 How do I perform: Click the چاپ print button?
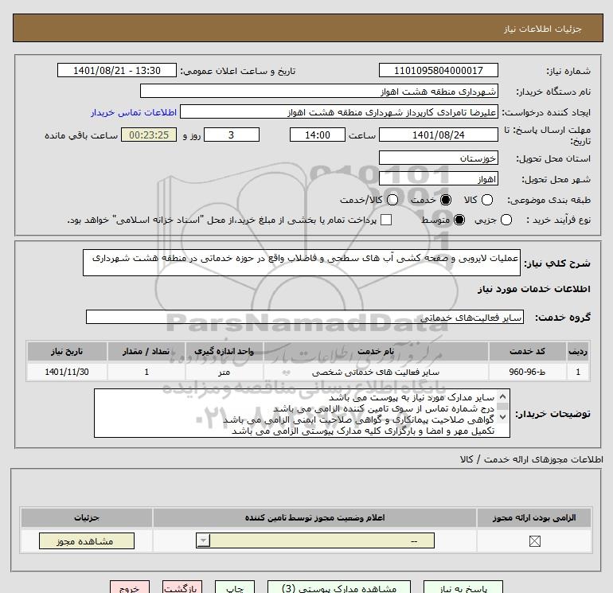click(x=235, y=588)
